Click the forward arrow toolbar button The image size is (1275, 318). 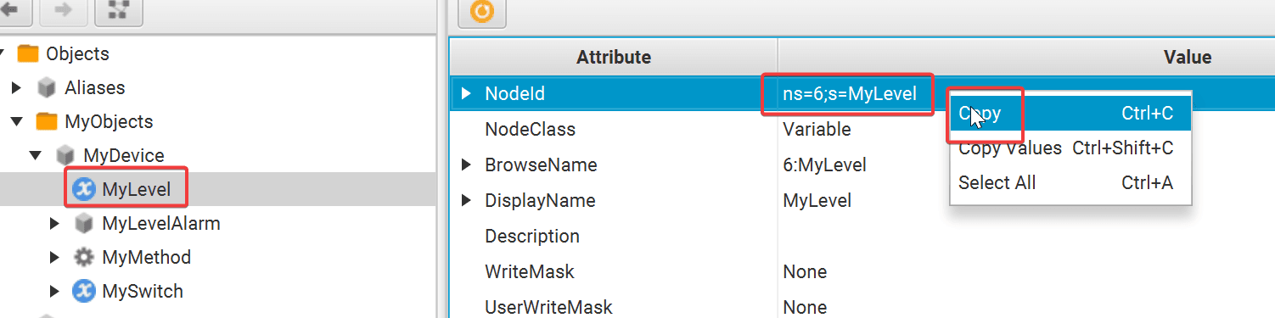tap(65, 11)
